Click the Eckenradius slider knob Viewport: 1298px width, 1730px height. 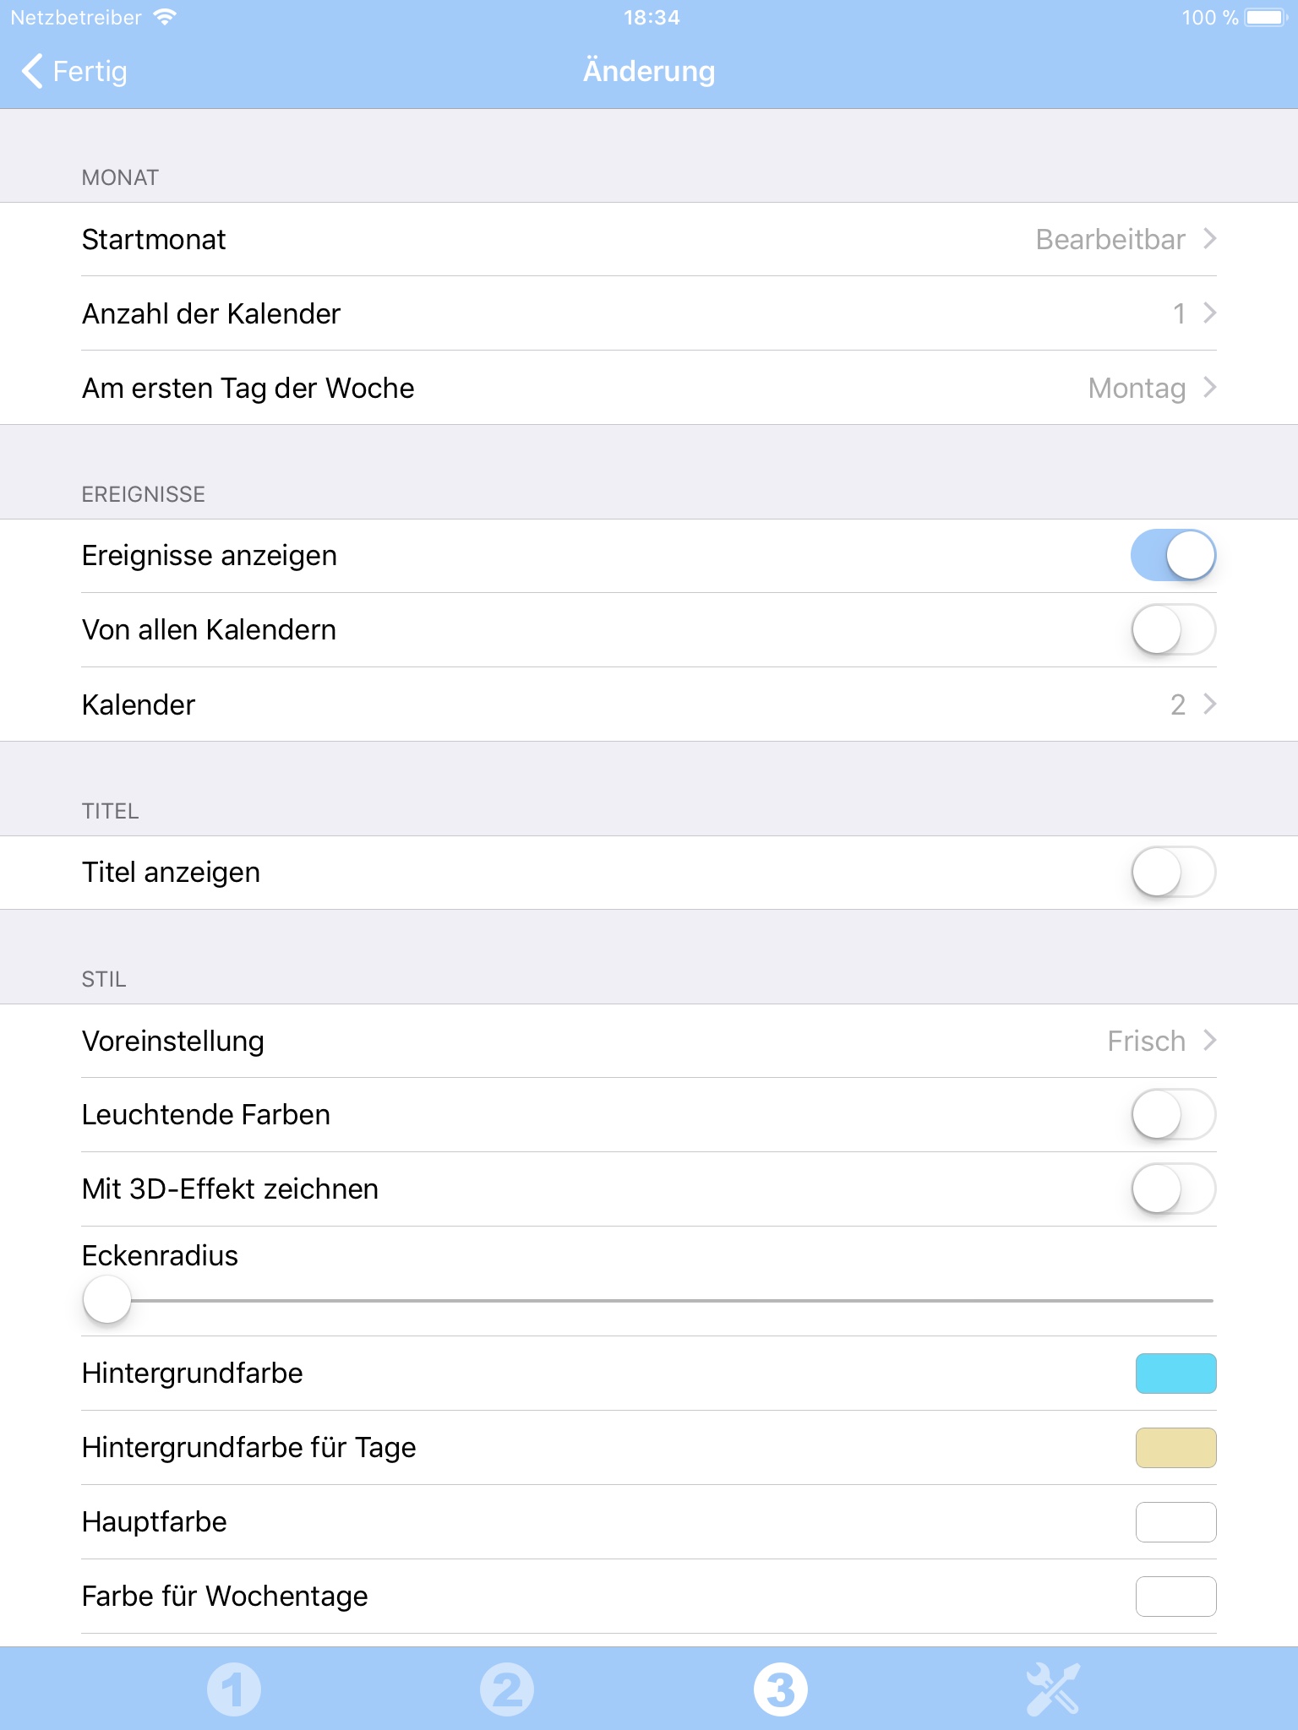(107, 1300)
